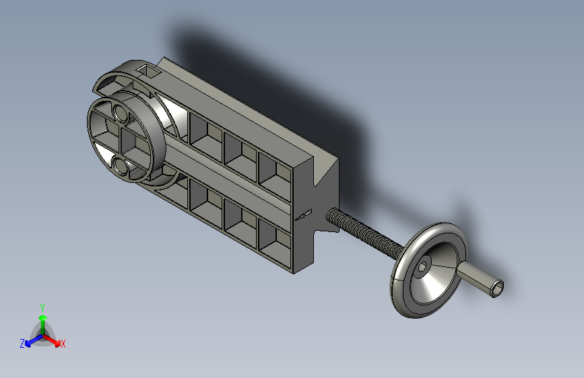584x378 pixels.
Task: Click the blue Z axis arrow of the triad
Action: coord(34,341)
